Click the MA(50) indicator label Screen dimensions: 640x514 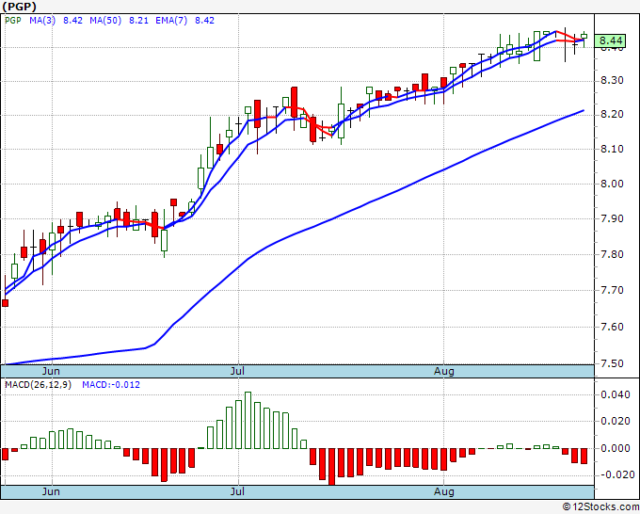pyautogui.click(x=105, y=21)
